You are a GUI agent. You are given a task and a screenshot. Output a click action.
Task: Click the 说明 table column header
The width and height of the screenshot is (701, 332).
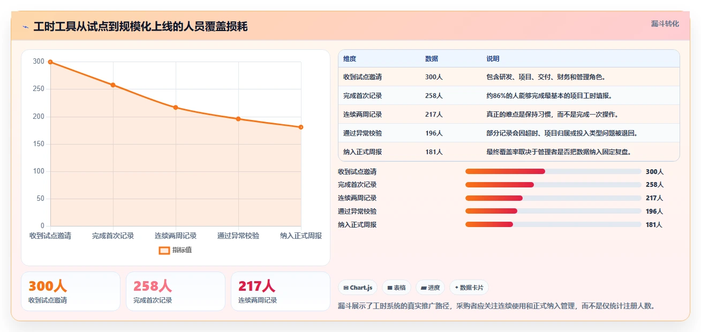tap(493, 58)
